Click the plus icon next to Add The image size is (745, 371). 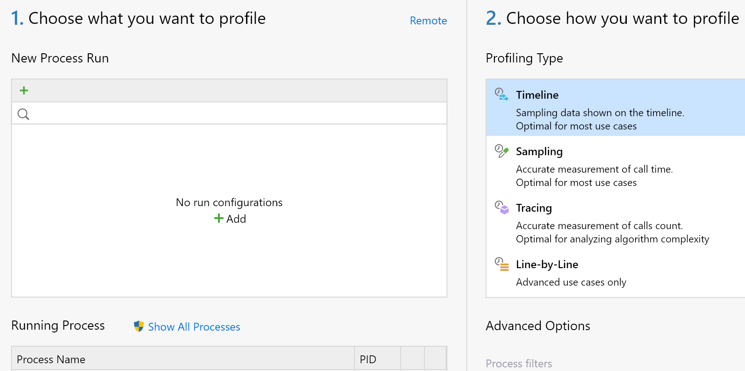219,219
